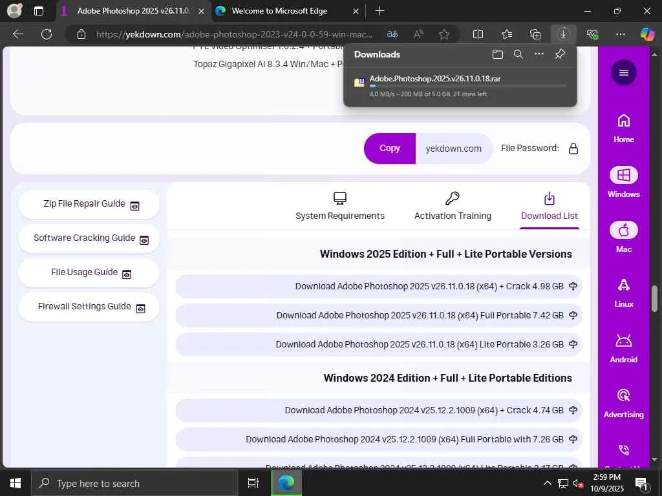Go back to the previous page
This screenshot has height=496, width=662.
[17, 34]
